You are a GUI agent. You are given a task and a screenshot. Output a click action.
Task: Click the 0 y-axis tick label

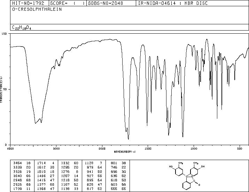[6, 145]
